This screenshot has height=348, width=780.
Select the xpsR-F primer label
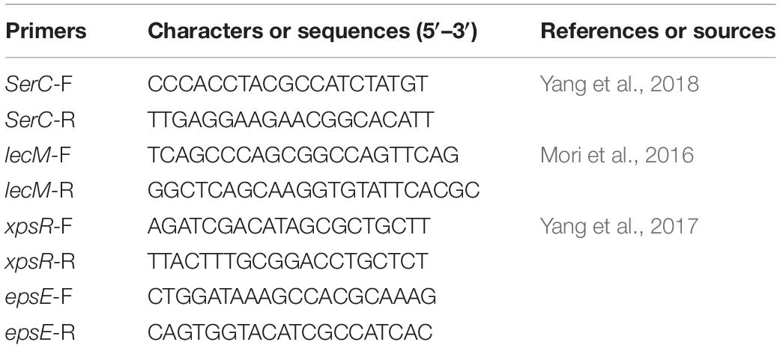39,227
